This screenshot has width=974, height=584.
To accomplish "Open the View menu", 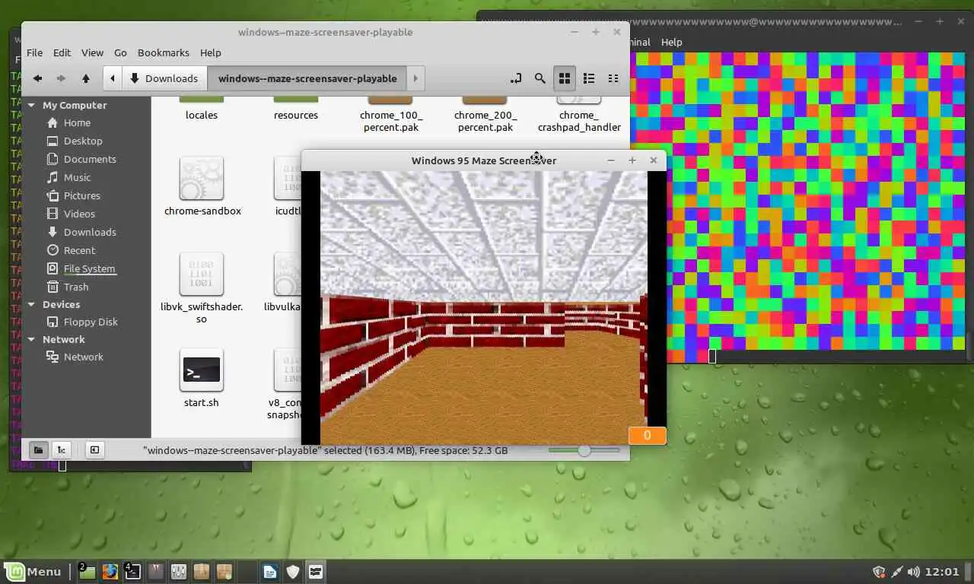I will pyautogui.click(x=92, y=52).
